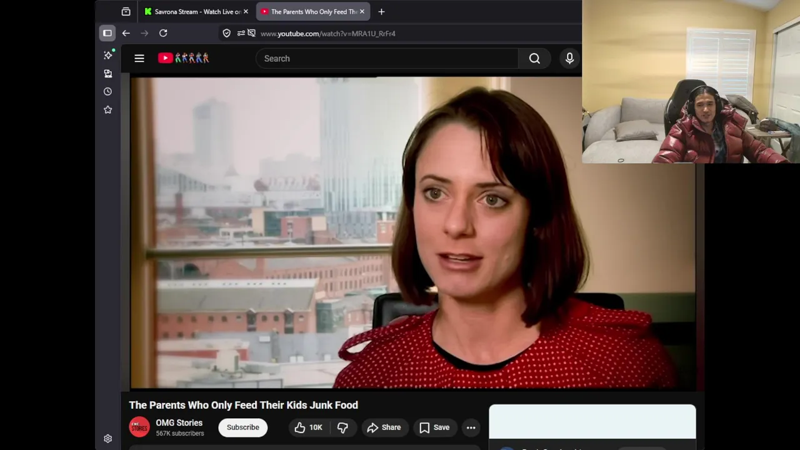The image size is (800, 450).
Task: Toggle the browser sidebar panel button
Action: click(107, 33)
